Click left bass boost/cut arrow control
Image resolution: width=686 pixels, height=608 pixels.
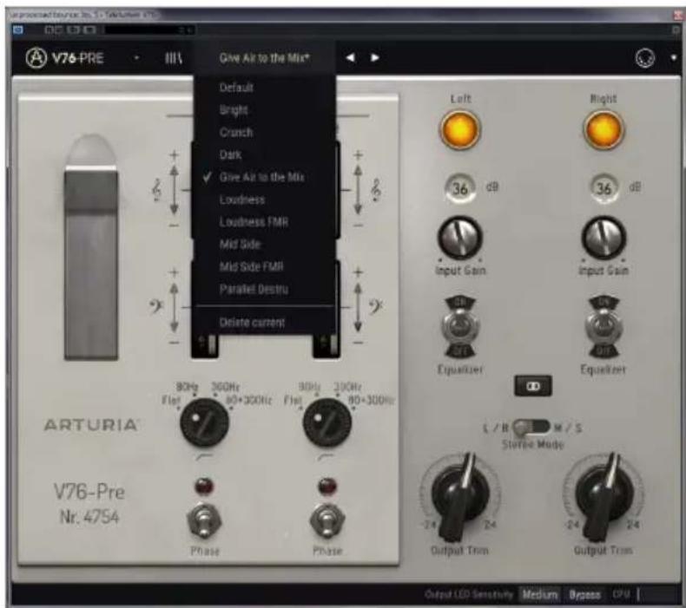pyautogui.click(x=175, y=307)
